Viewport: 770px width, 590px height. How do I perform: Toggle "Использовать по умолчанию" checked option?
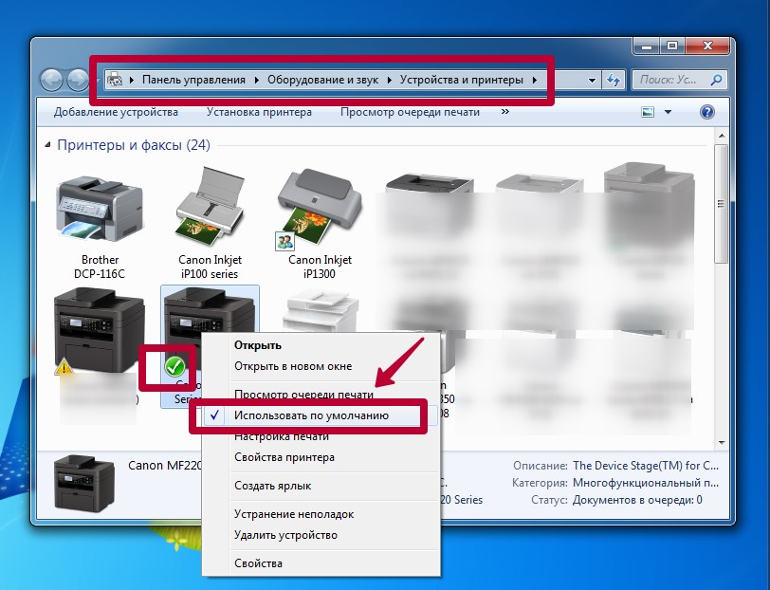(x=311, y=415)
